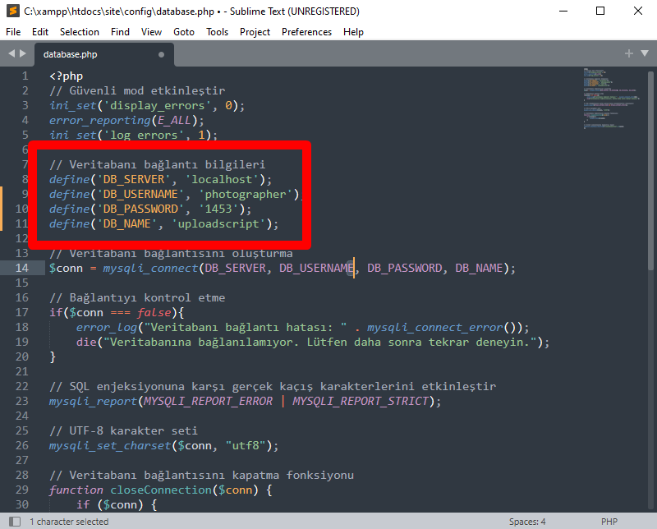Click the vertical scrollbar of editor

pos(650,171)
